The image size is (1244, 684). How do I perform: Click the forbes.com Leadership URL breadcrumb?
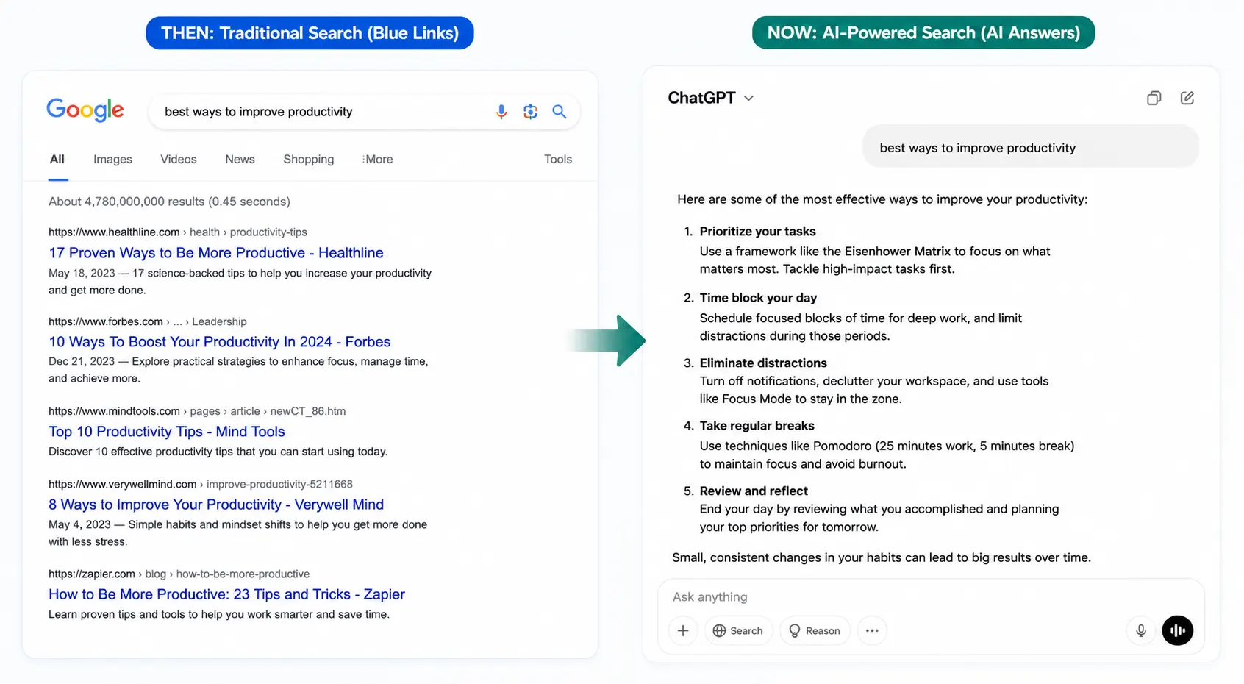(148, 321)
